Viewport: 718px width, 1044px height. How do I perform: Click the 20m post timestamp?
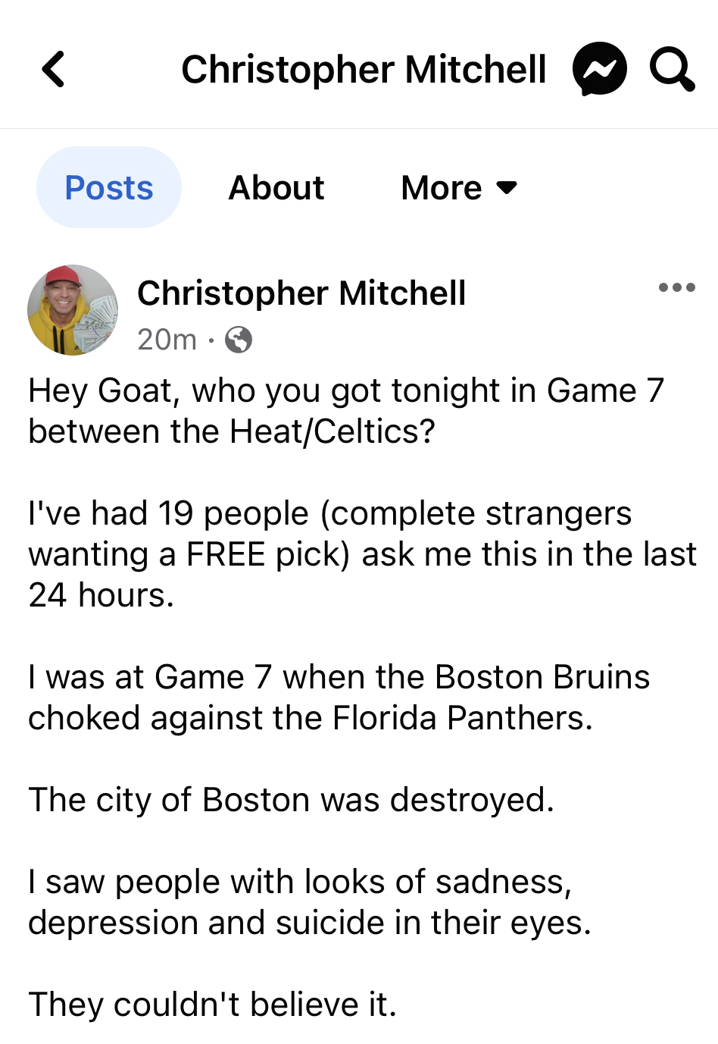pyautogui.click(x=167, y=340)
